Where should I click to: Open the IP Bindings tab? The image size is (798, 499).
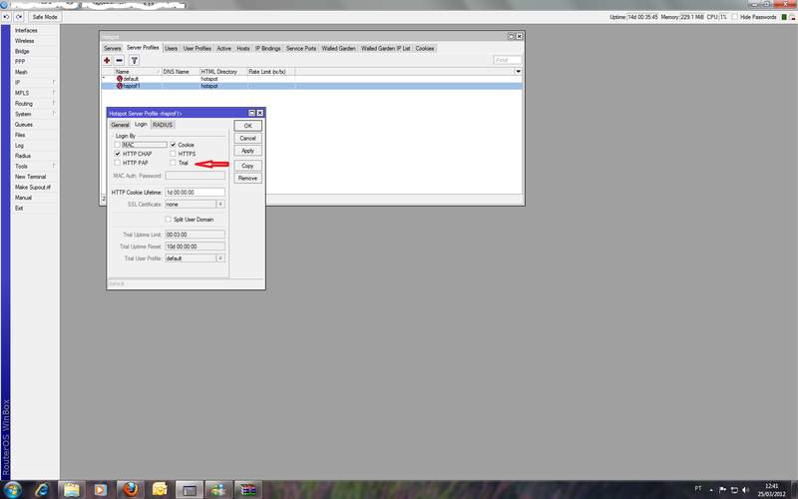267,48
